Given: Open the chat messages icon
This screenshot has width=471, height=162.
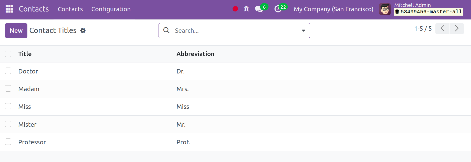Looking at the screenshot, I should (259, 9).
